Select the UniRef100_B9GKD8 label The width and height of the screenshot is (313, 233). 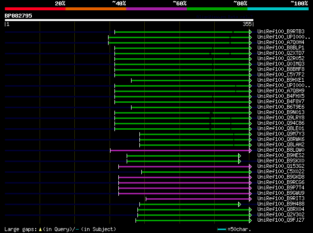tap(281, 177)
